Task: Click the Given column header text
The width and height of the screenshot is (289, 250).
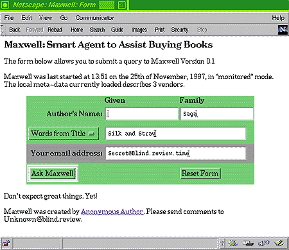Action: (x=115, y=100)
